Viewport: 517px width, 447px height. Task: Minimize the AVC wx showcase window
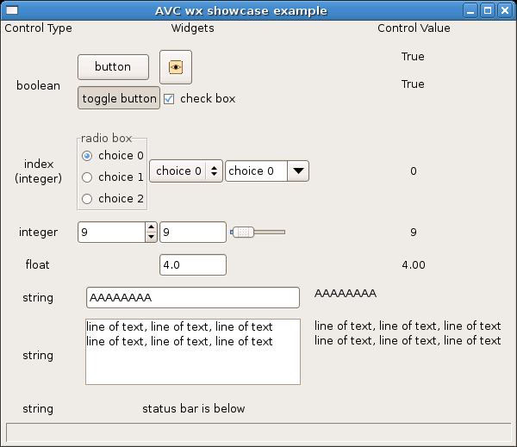point(470,11)
